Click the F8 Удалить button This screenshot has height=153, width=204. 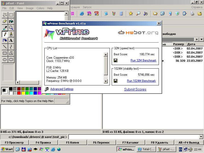pyautogui.click(x=160, y=143)
